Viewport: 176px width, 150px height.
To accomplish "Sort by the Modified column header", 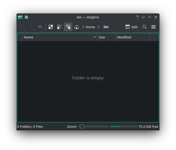I will click(133, 37).
